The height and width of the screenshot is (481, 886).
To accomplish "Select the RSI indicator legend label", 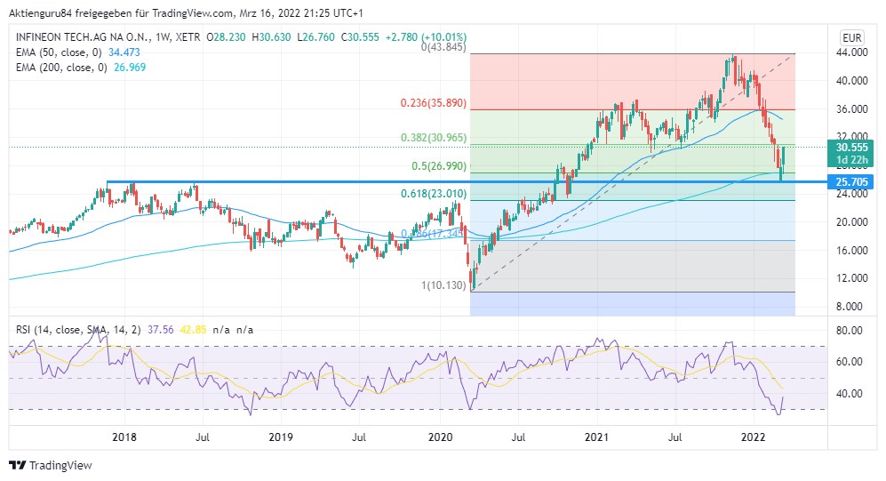I will [78, 330].
